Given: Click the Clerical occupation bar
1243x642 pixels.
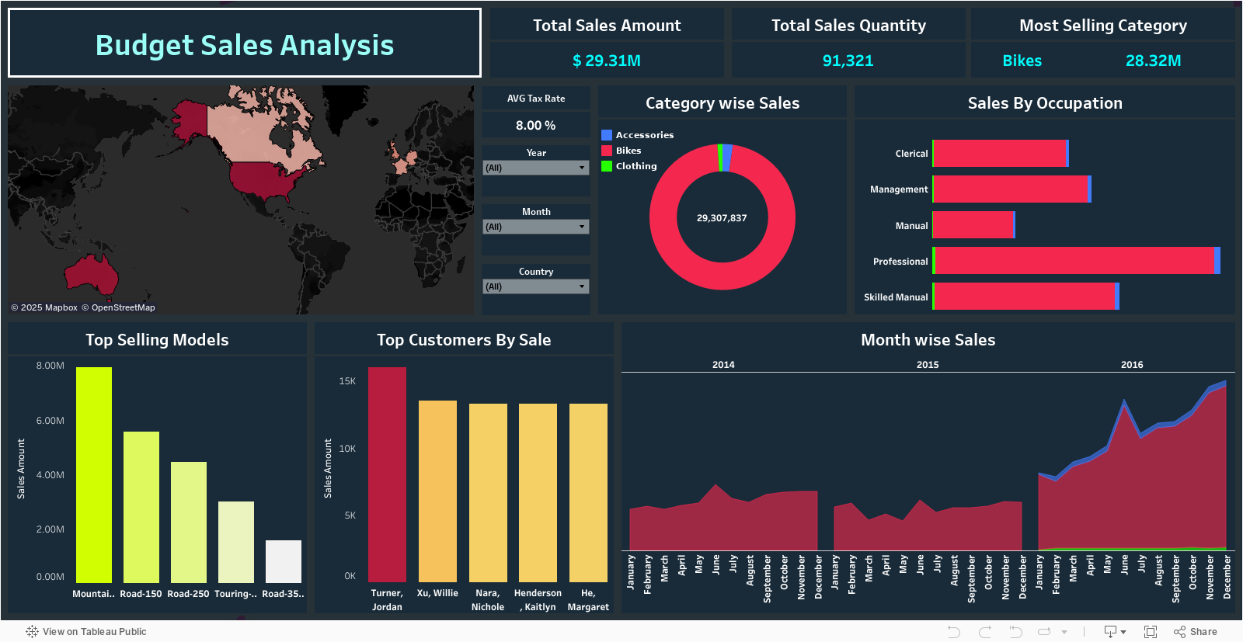Looking at the screenshot, I should pyautogui.click(x=999, y=154).
